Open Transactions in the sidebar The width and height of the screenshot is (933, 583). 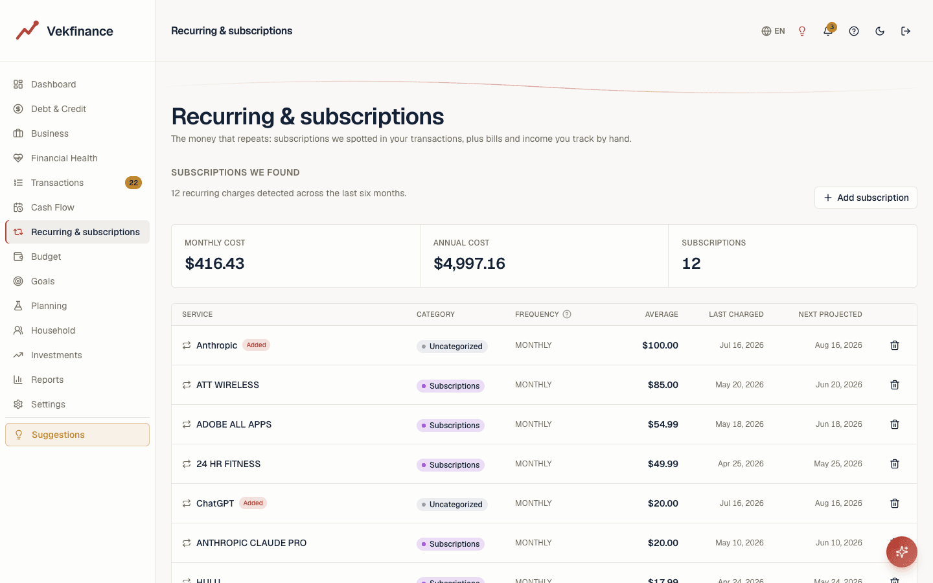pos(77,183)
